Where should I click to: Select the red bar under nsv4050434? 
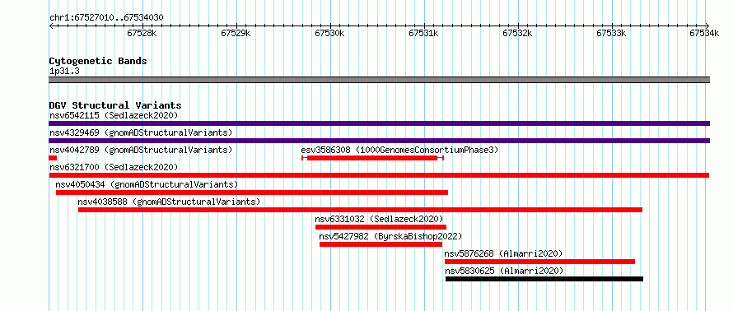point(252,193)
